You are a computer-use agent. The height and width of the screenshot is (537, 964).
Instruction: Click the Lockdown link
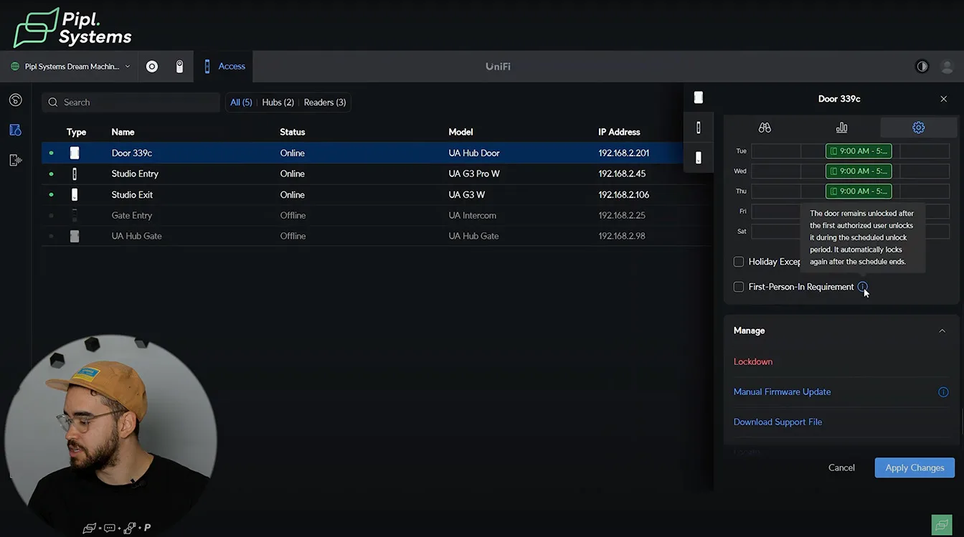tap(753, 362)
